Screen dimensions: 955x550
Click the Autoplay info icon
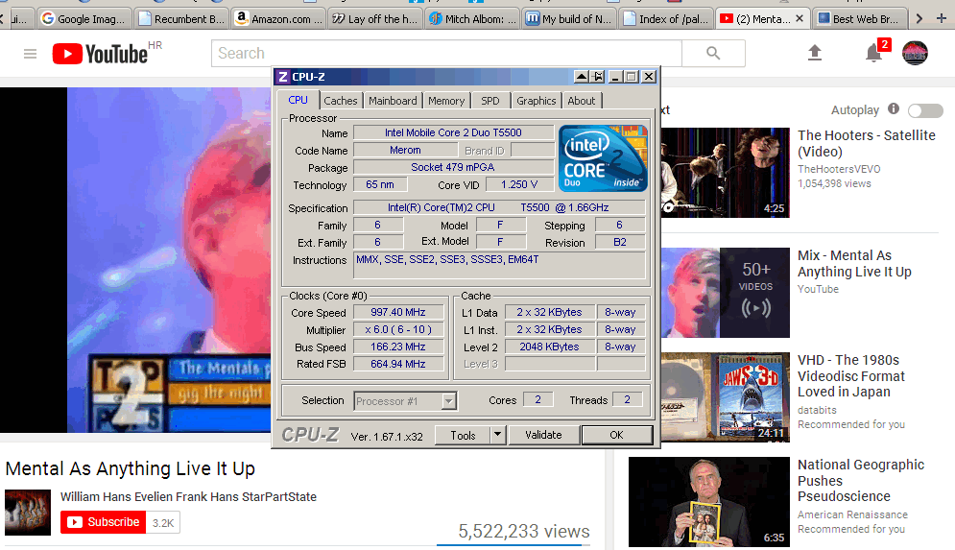[894, 109]
